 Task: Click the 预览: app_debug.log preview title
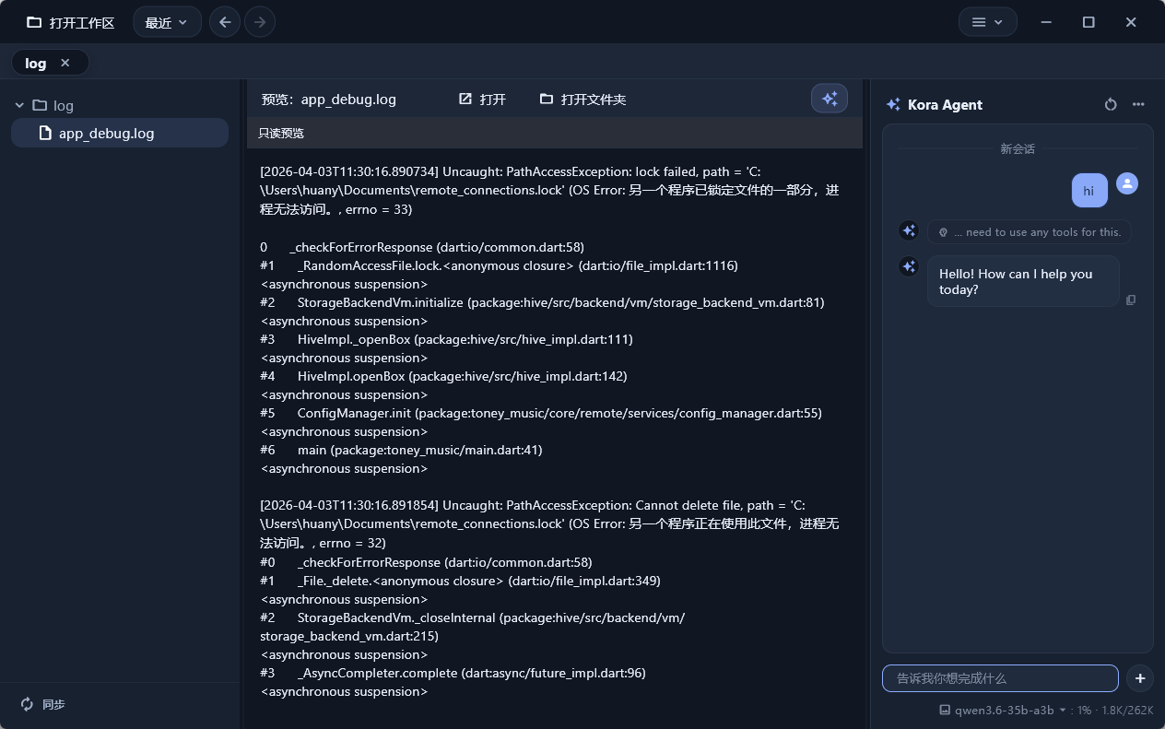coord(329,99)
